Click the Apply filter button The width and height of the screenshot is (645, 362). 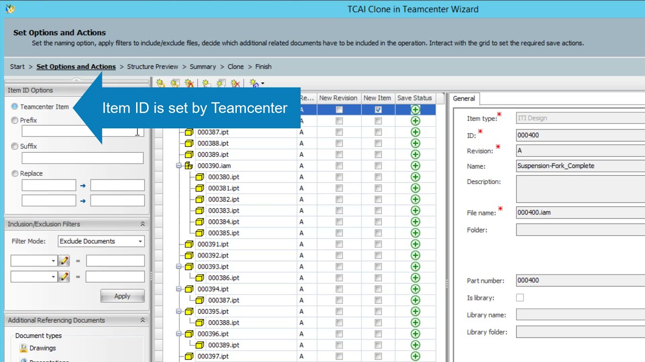(x=122, y=296)
